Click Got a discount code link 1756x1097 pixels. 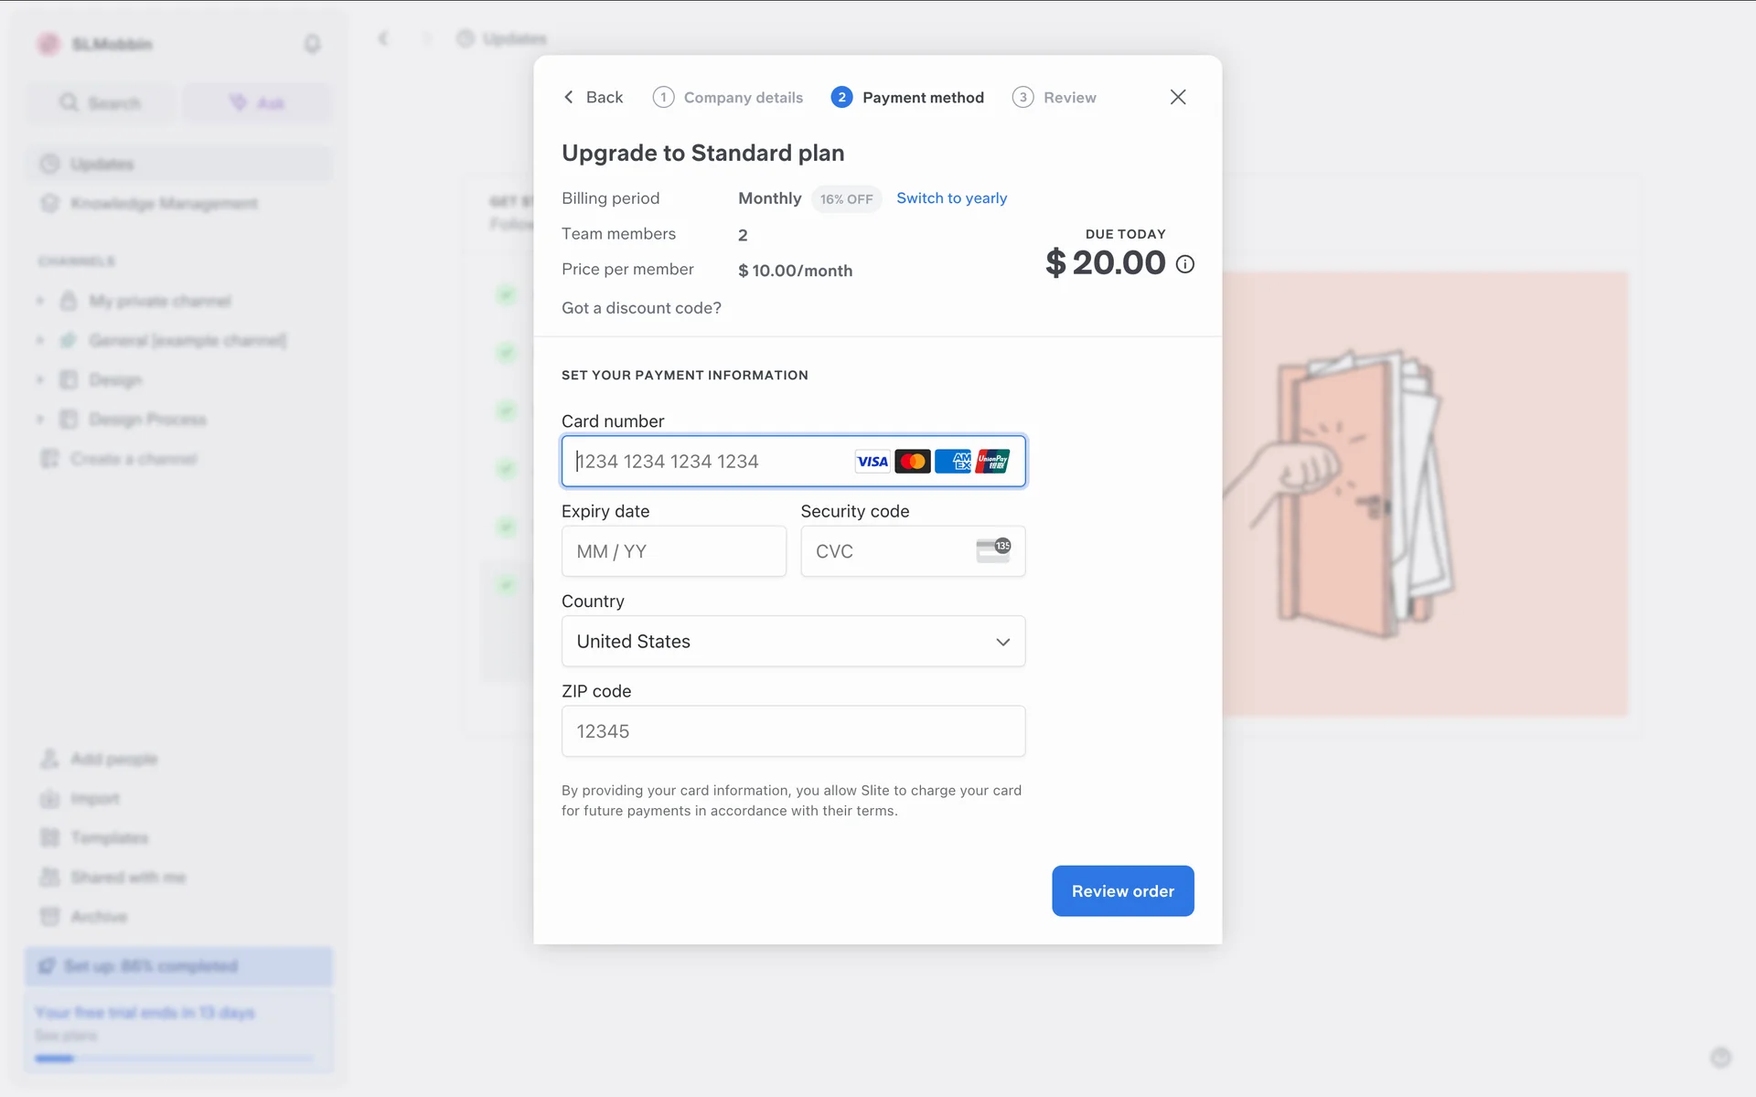(x=641, y=308)
